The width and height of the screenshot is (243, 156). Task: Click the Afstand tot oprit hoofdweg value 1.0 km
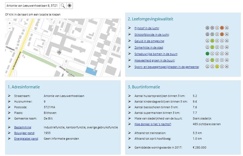197,139
